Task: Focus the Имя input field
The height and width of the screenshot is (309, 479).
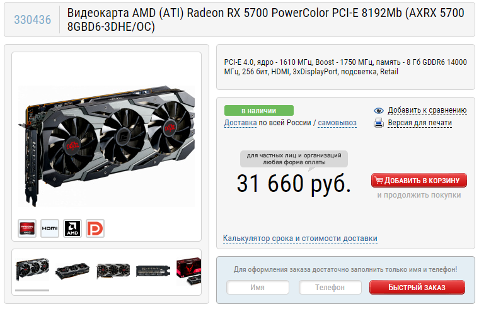Action: tap(258, 288)
